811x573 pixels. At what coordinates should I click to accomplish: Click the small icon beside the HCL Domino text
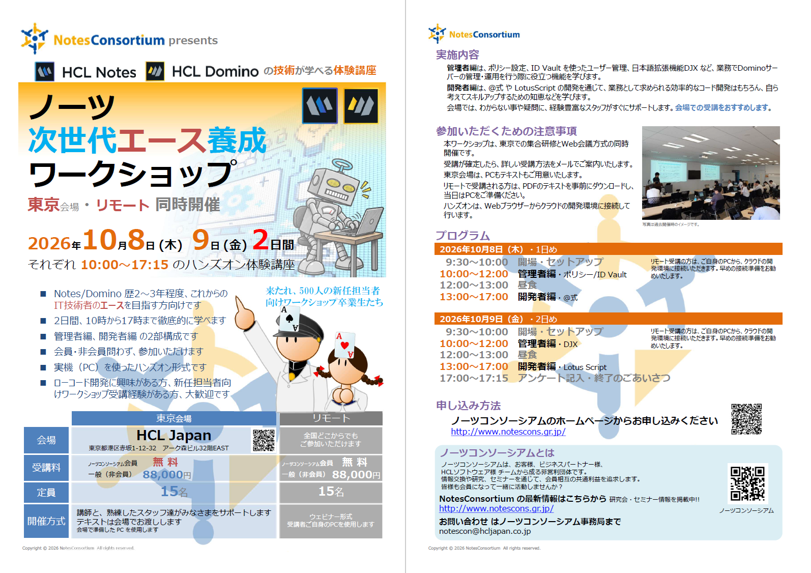coord(155,71)
